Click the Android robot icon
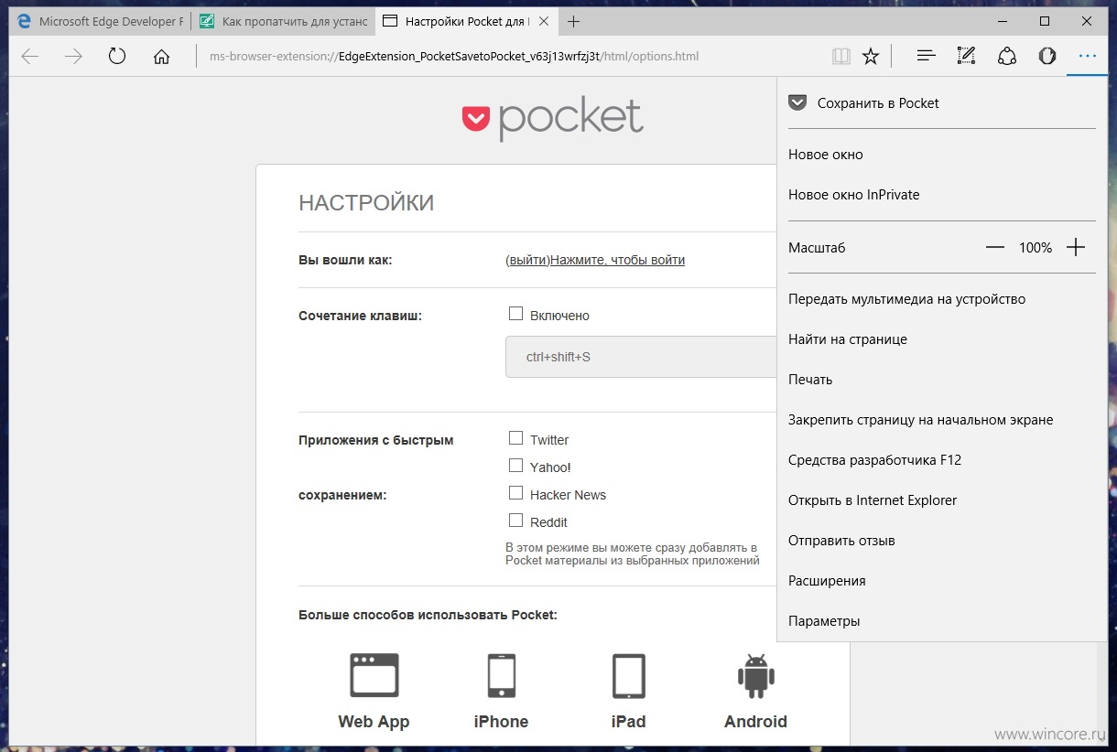This screenshot has height=752, width=1117. coord(755,675)
